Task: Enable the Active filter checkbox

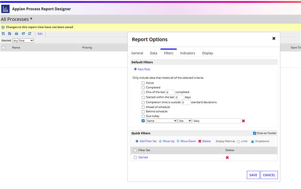Action: point(143,83)
